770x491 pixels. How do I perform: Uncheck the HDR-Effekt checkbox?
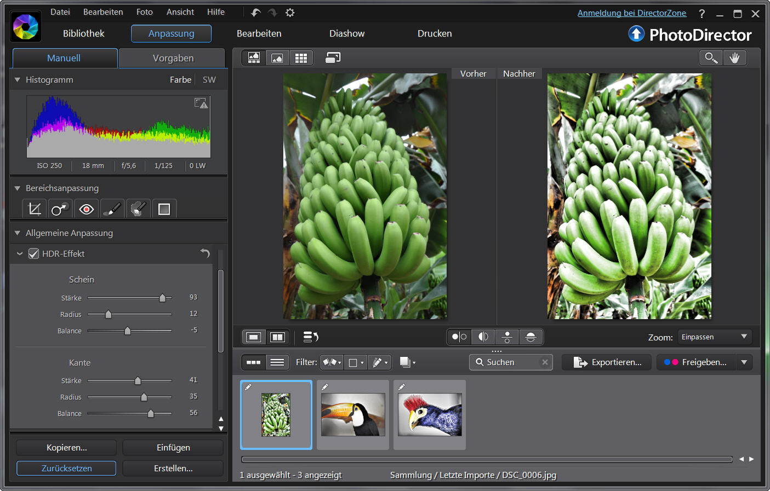click(x=33, y=254)
